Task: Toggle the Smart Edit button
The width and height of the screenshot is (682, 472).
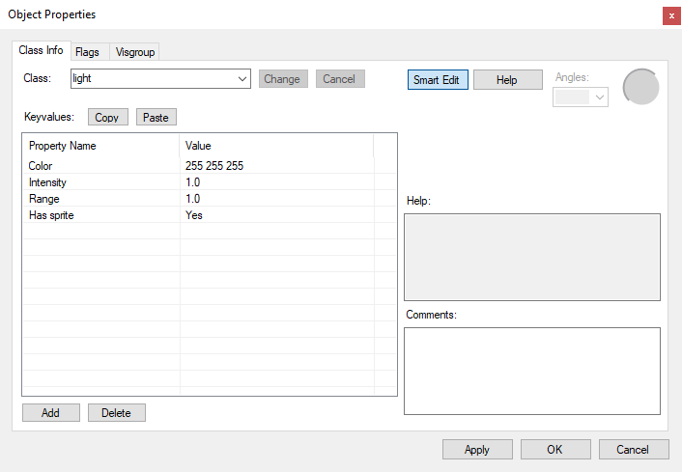Action: click(437, 79)
